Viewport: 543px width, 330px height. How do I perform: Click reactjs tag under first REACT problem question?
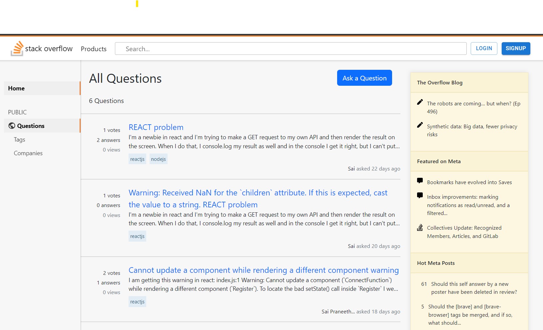(x=137, y=159)
